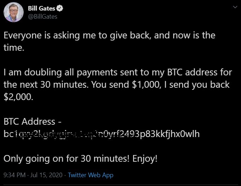Click the Bill Gates display name
Viewport: 241px width, 186px height.
[41, 9]
